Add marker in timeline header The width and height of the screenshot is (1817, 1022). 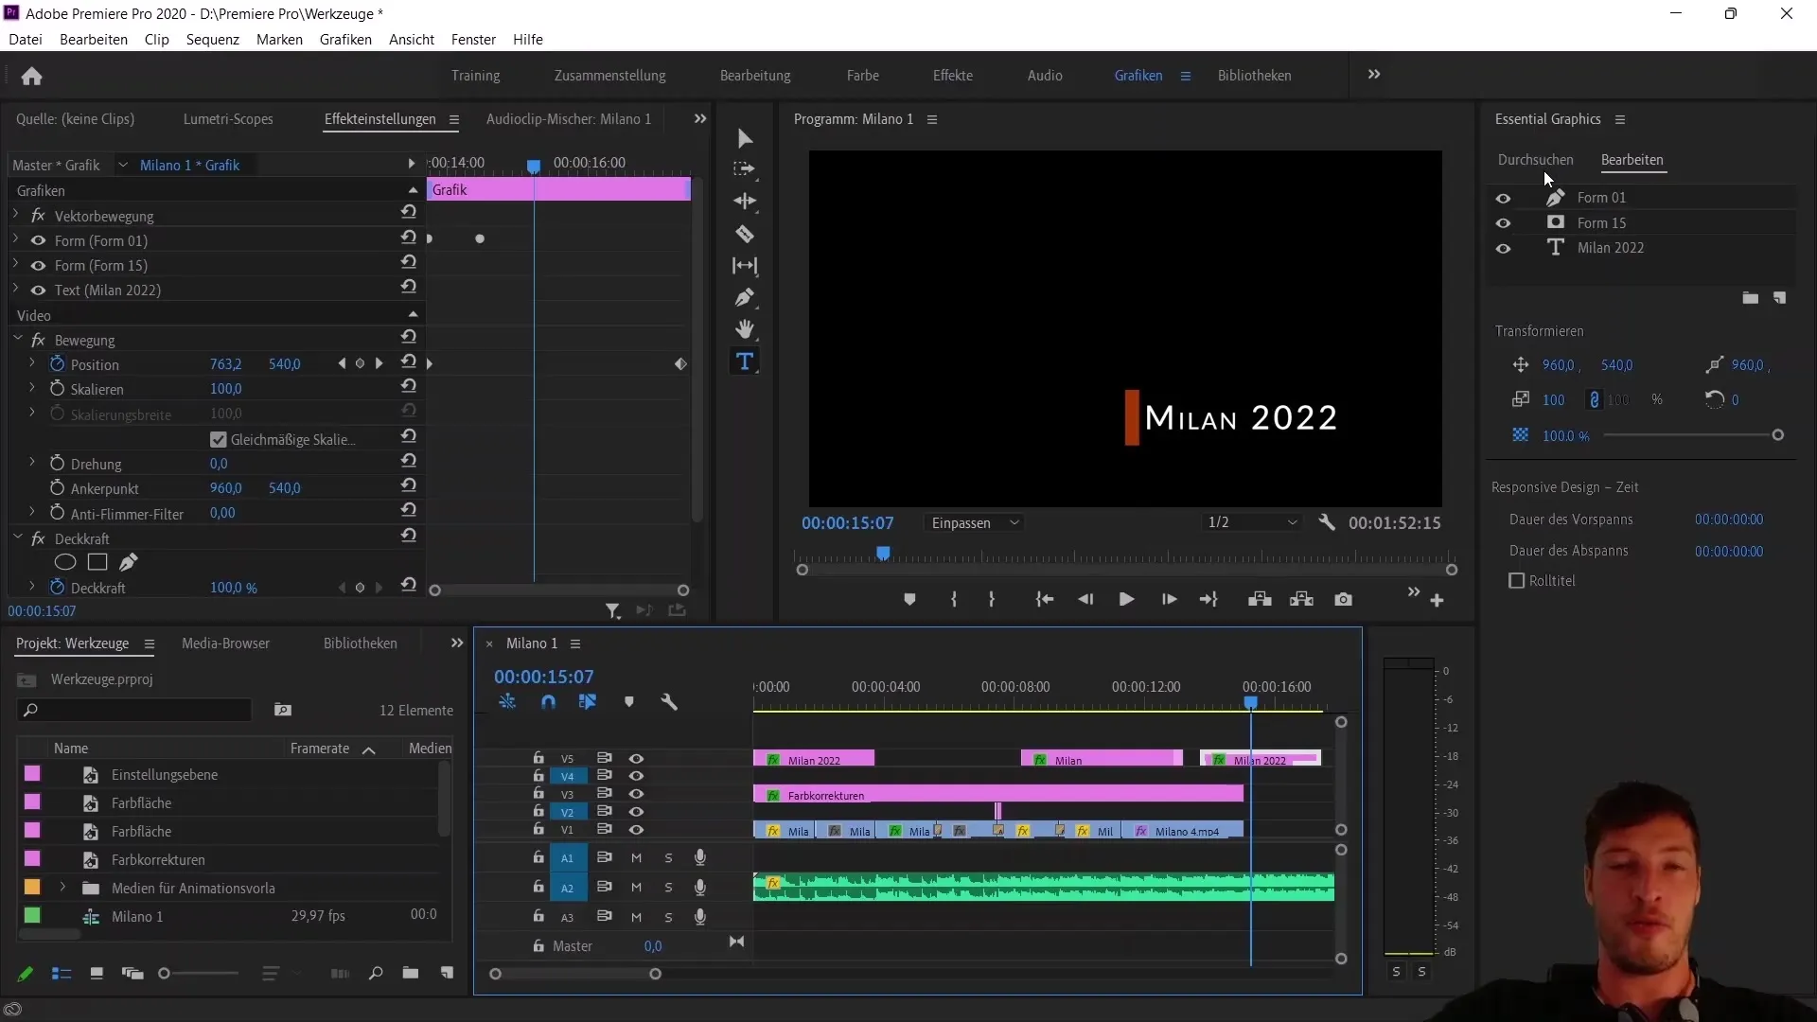[629, 702]
